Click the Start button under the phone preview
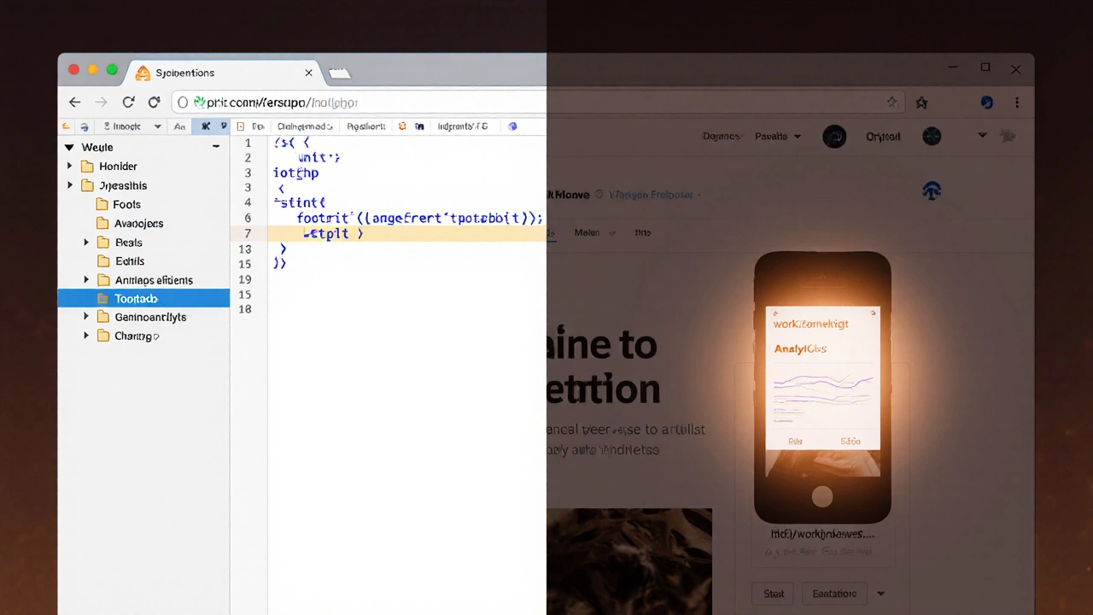 tap(774, 593)
